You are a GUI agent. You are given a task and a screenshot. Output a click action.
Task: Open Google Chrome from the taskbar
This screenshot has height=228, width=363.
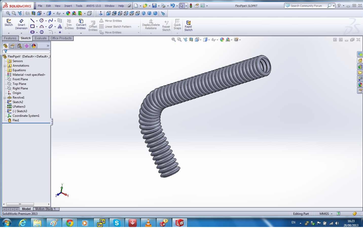pos(69,223)
